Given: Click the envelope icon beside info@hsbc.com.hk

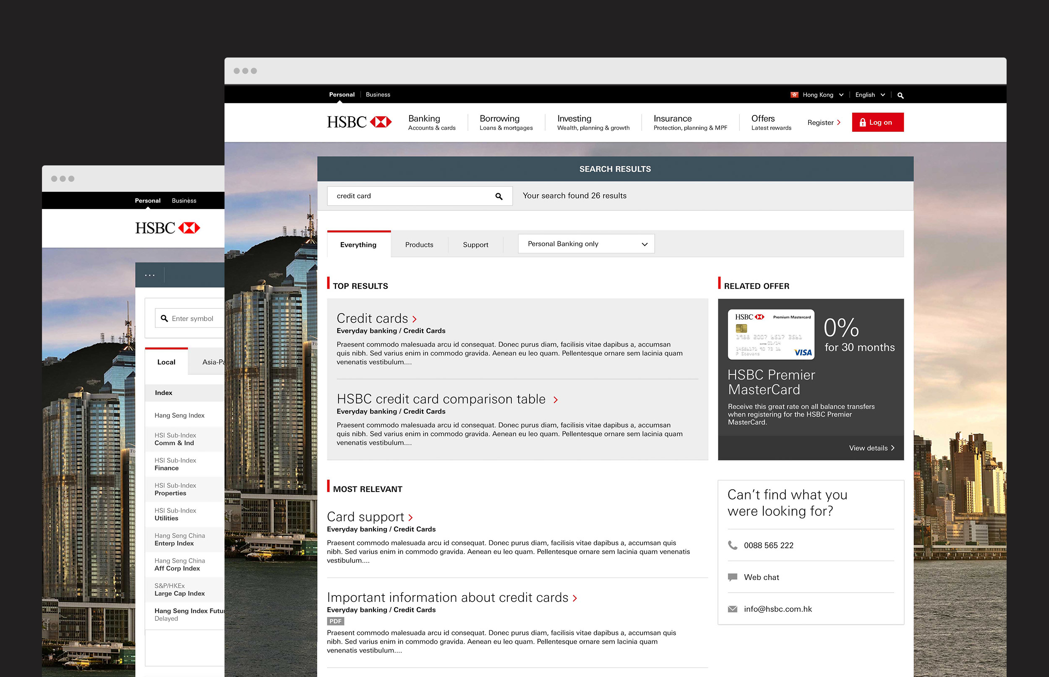Looking at the screenshot, I should point(733,609).
